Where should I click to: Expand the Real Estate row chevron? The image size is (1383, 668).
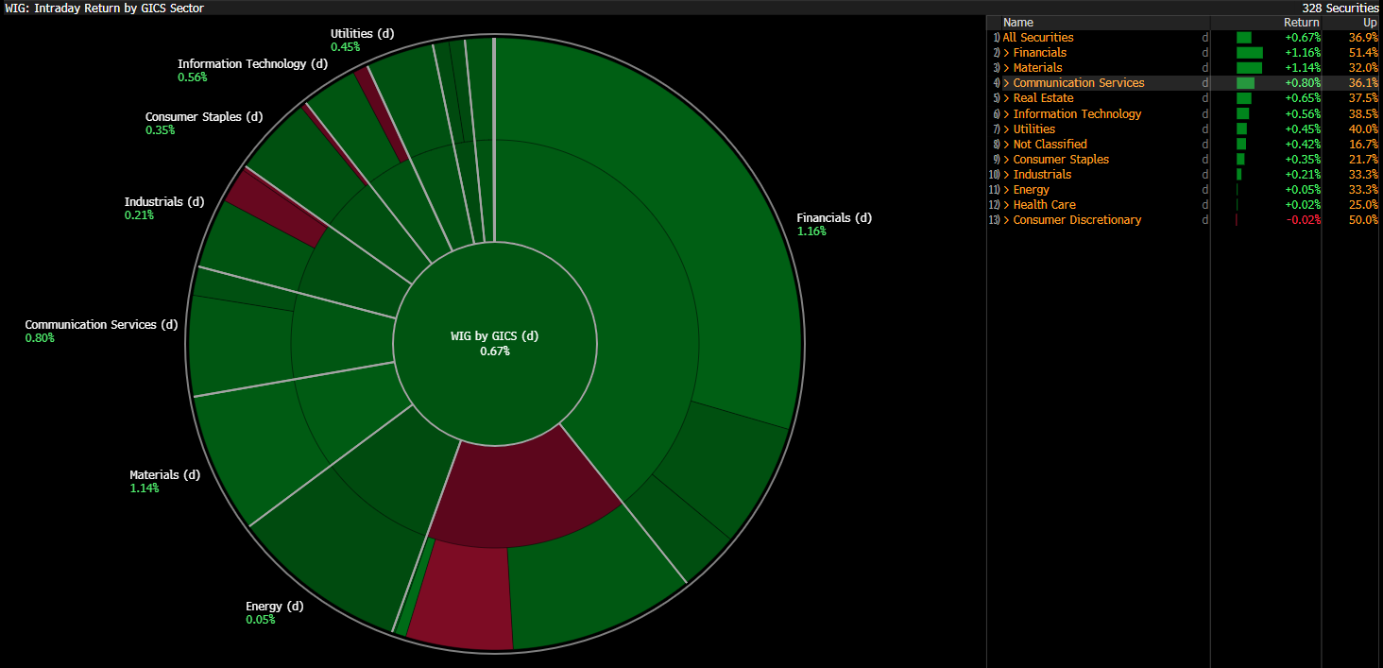(x=1007, y=98)
